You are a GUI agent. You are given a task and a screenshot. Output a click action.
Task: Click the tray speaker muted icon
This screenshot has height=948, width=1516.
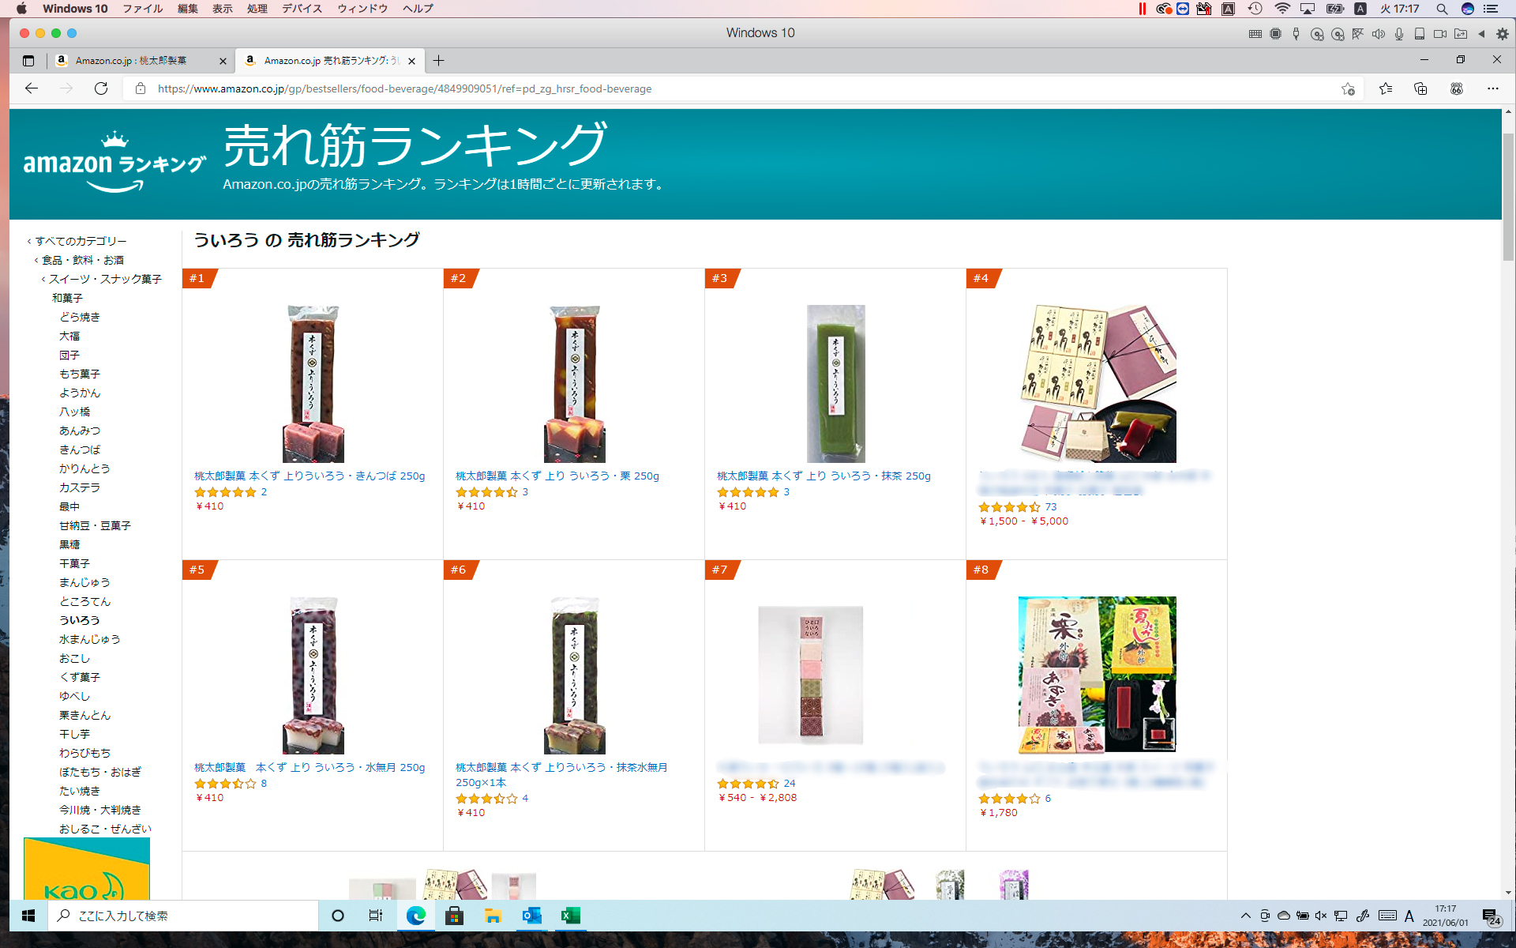coord(1321,916)
